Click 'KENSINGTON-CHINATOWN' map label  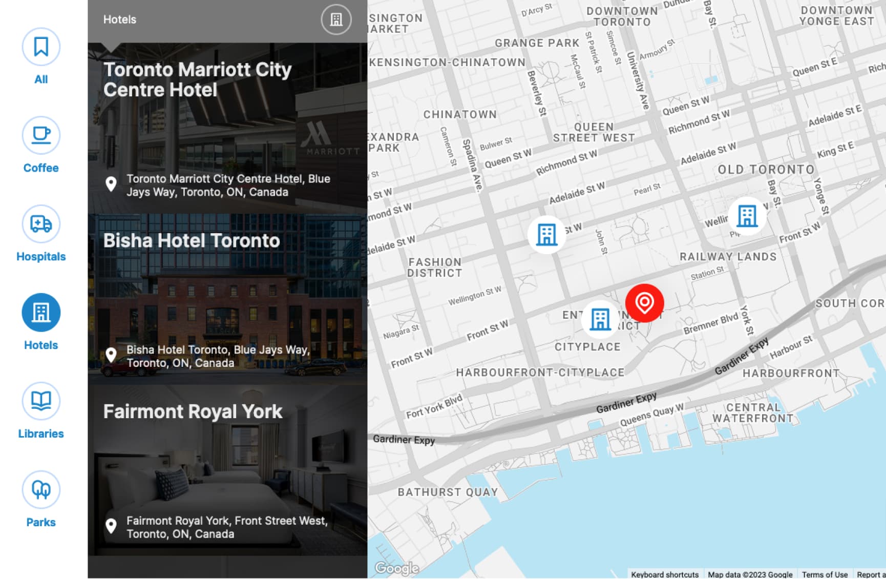[x=447, y=63]
